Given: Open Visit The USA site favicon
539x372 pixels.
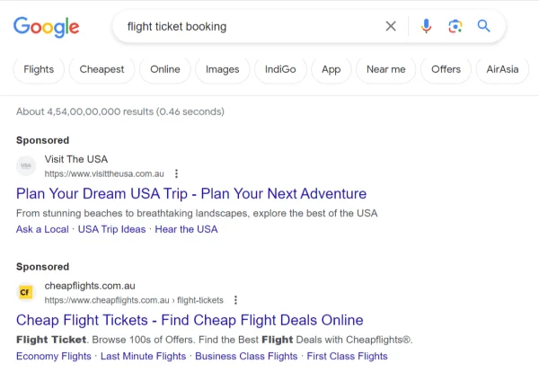Looking at the screenshot, I should (x=26, y=165).
